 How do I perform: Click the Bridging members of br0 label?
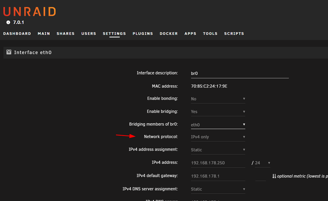tap(154, 124)
